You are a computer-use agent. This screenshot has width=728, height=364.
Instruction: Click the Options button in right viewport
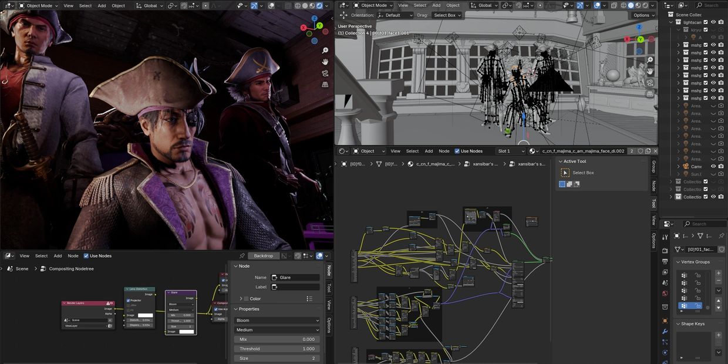point(644,15)
